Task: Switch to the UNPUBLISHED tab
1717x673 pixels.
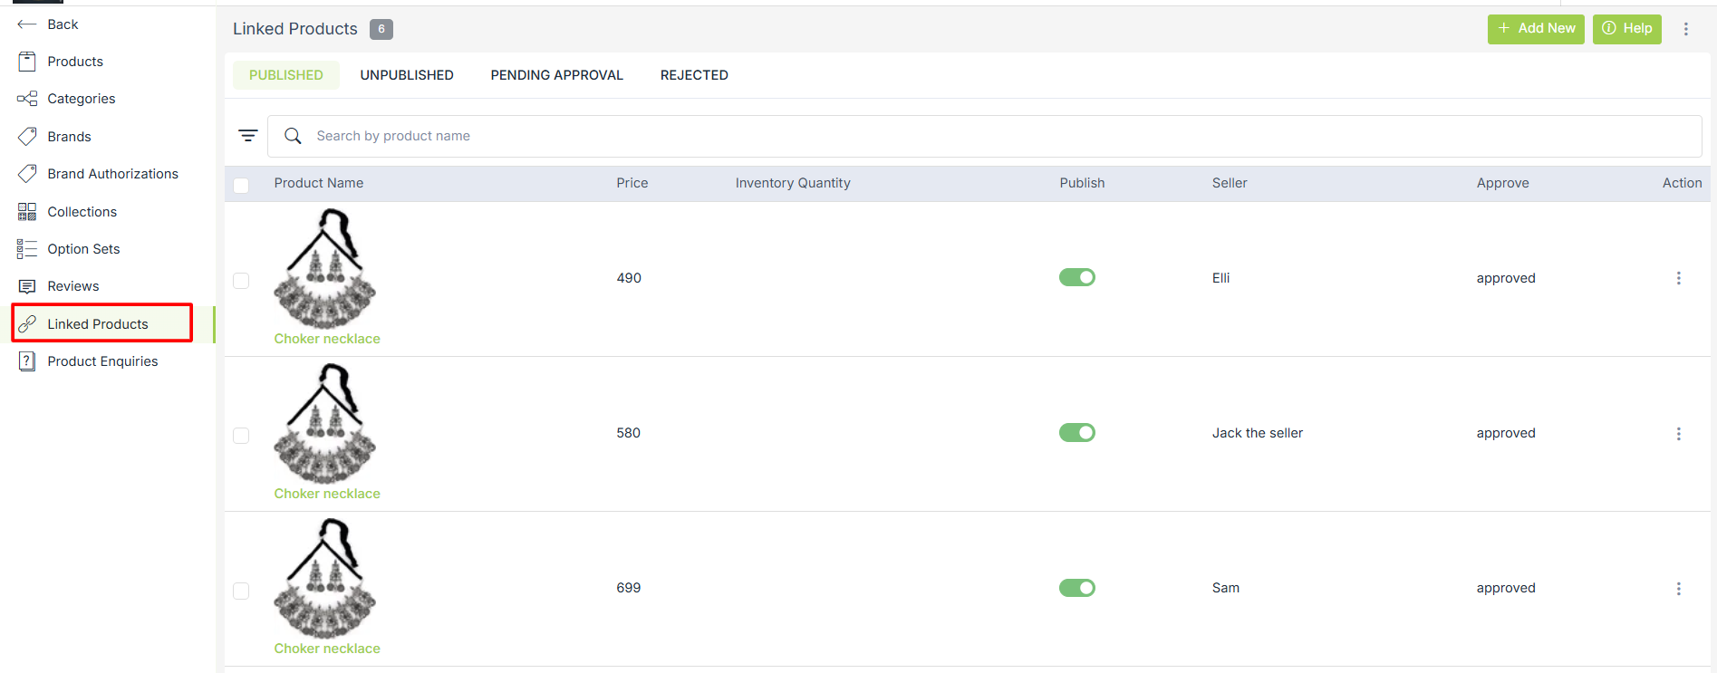Action: 407,75
